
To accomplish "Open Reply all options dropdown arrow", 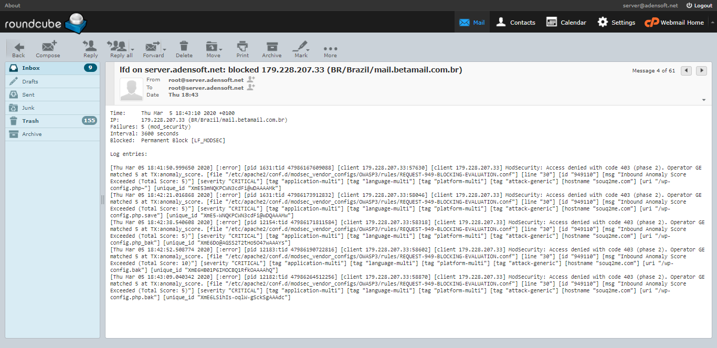I will pyautogui.click(x=132, y=50).
